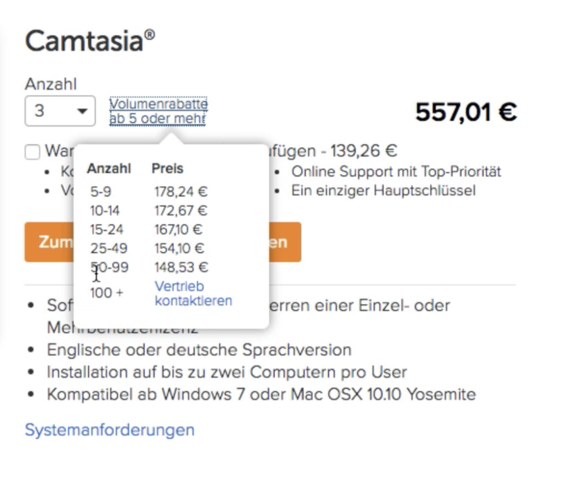The image size is (571, 495).
Task: Click the 178,24 € tier price
Action: click(181, 192)
